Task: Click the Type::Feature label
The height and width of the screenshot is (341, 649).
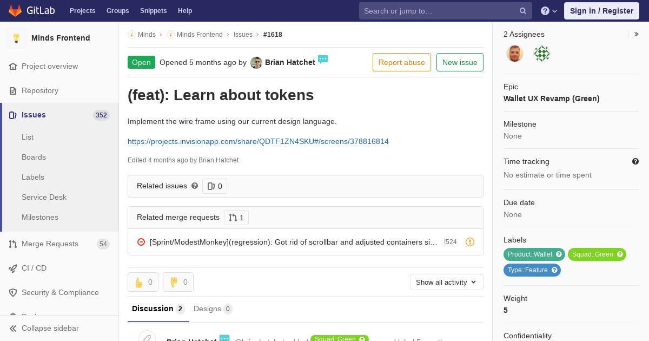Action: (x=532, y=270)
